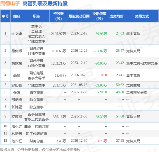Screen dimensions: 159x152
Task: Click the name 张驰亚
Action: point(17,107)
